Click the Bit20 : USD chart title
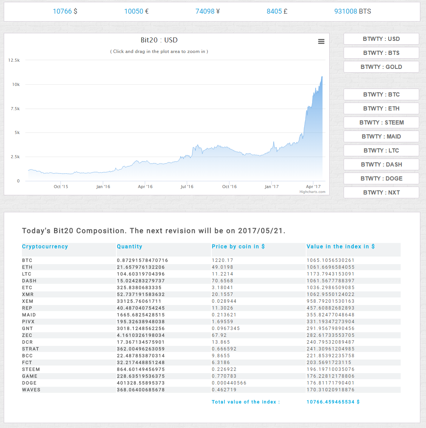The image size is (426, 428). pos(159,40)
